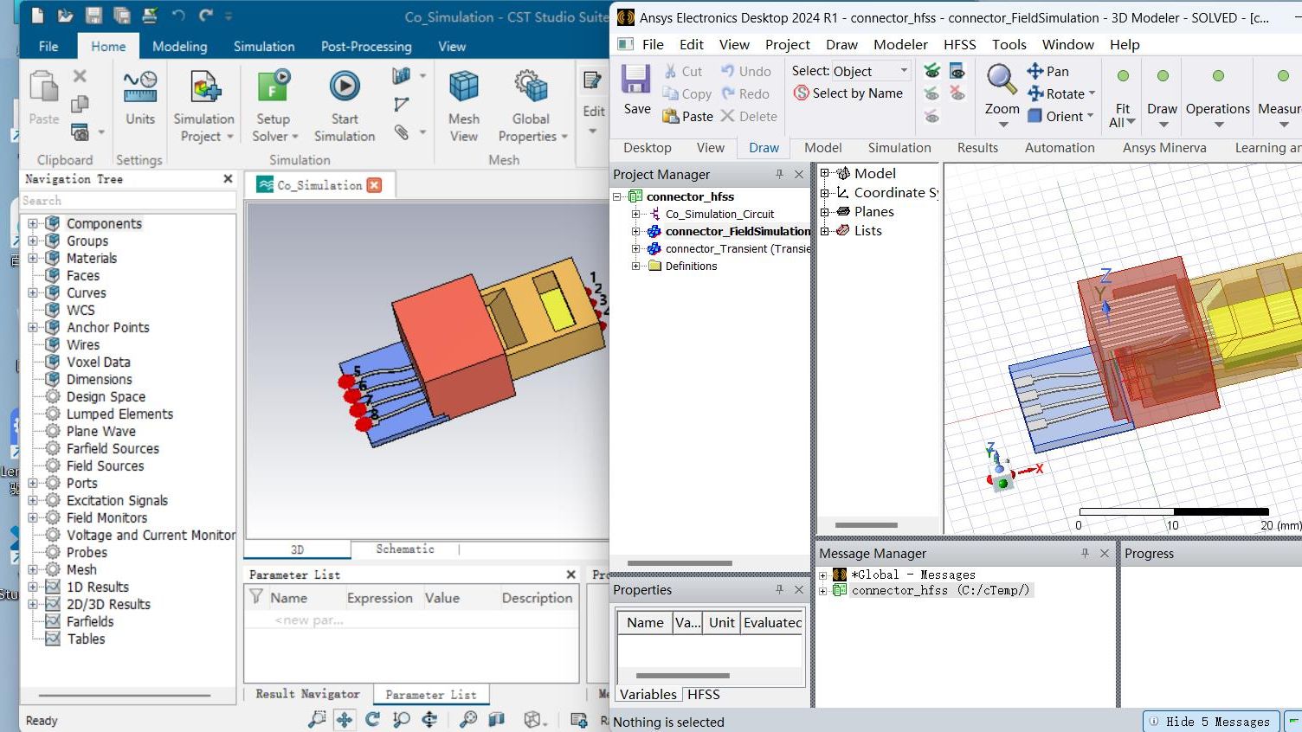The height and width of the screenshot is (732, 1302).
Task: Toggle pin on Message Manager panel
Action: (1085, 553)
